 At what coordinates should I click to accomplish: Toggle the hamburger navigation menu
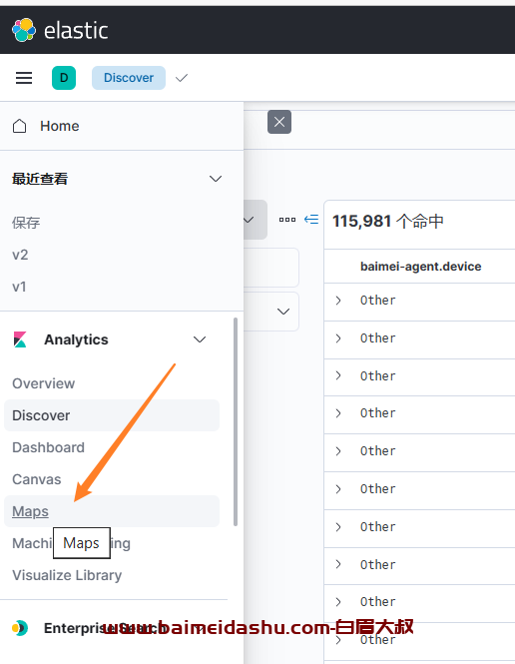pyautogui.click(x=24, y=78)
